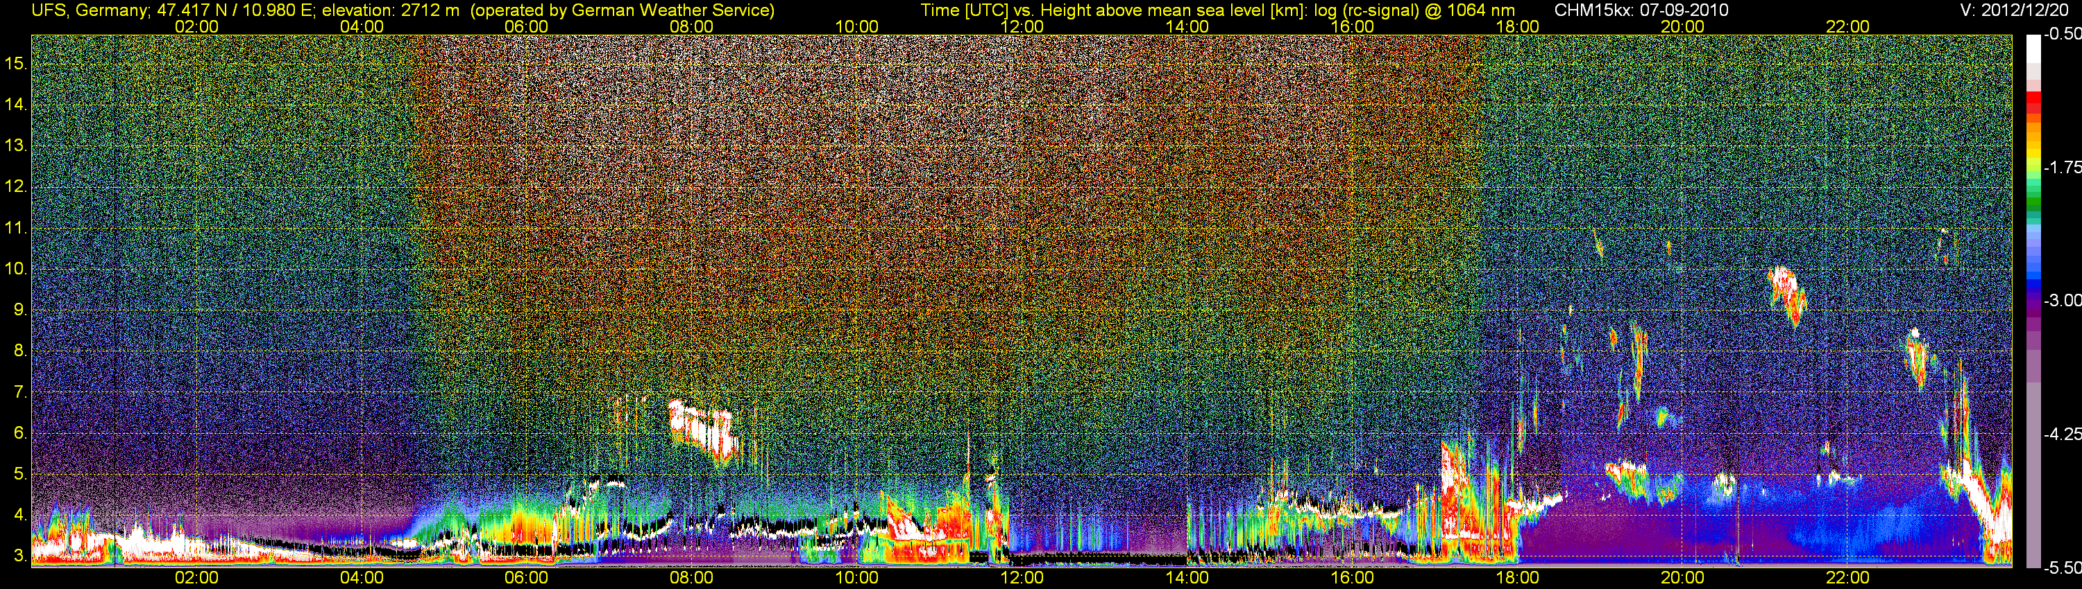This screenshot has height=589, width=2082.
Task: Click the top 16:00 time axis label
Action: (1352, 26)
